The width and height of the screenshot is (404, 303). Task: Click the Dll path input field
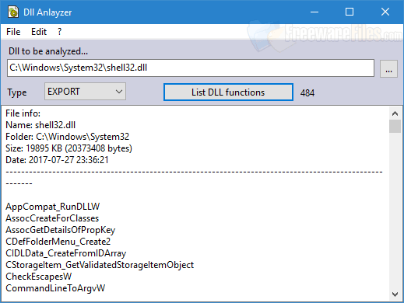point(191,68)
